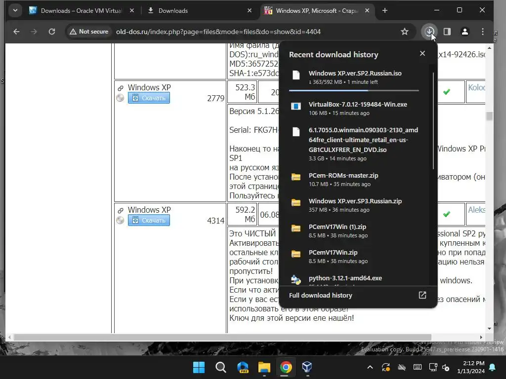Open the Koloc uploader link

(x=477, y=87)
